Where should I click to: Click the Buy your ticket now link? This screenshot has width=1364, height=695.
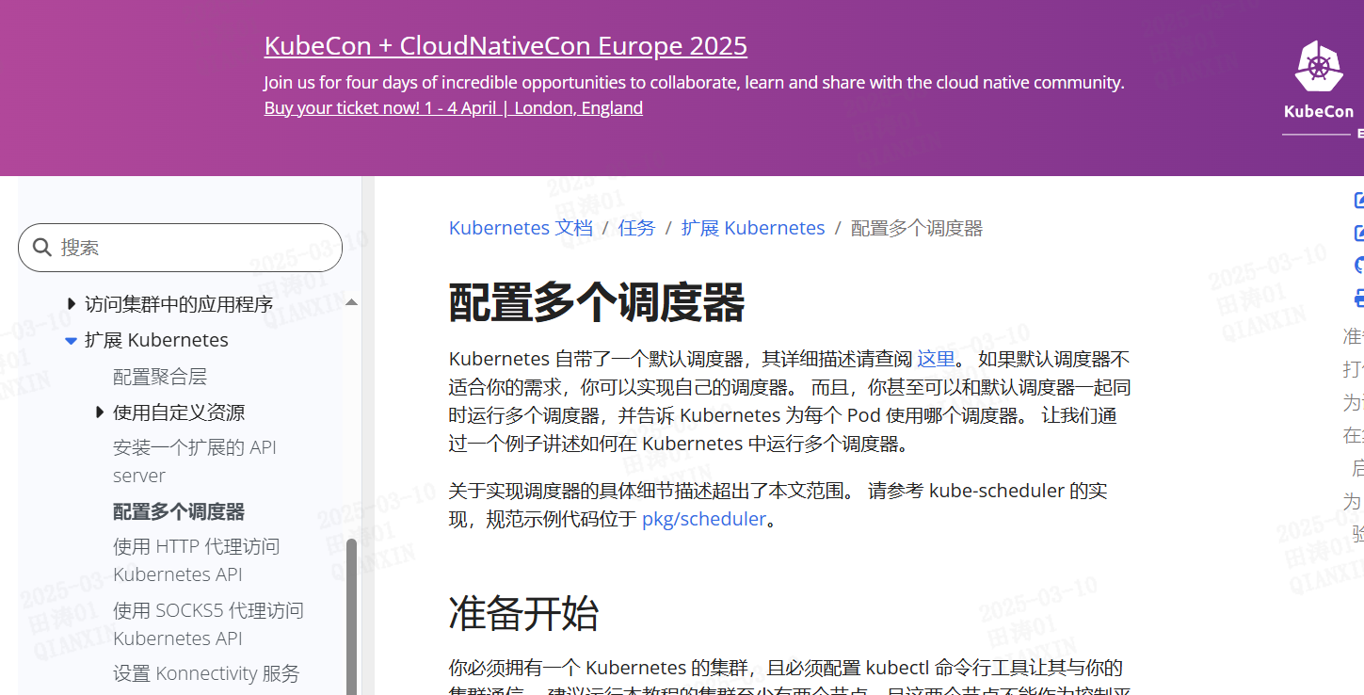[454, 108]
